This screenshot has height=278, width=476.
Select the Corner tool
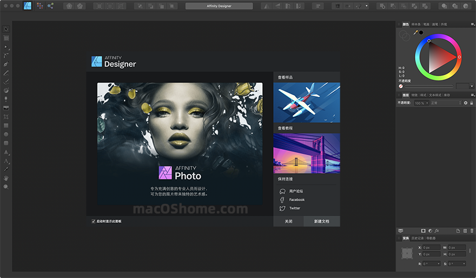click(6, 56)
